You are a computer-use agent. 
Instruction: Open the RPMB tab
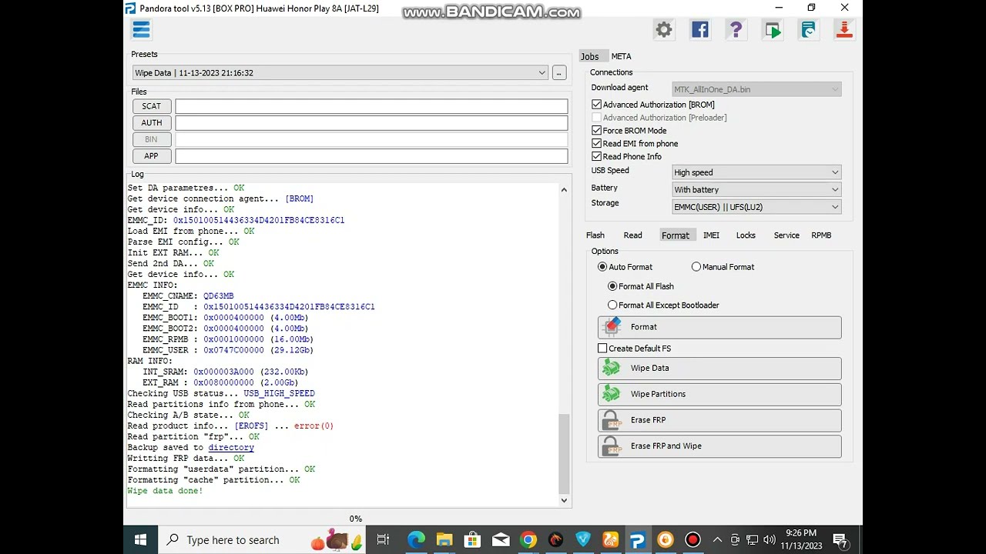pyautogui.click(x=821, y=235)
